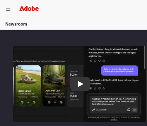Viewport: 147px width, 126px height.
Task: Click the sparkle icon beside AI Assistant
Action: [x=93, y=110]
